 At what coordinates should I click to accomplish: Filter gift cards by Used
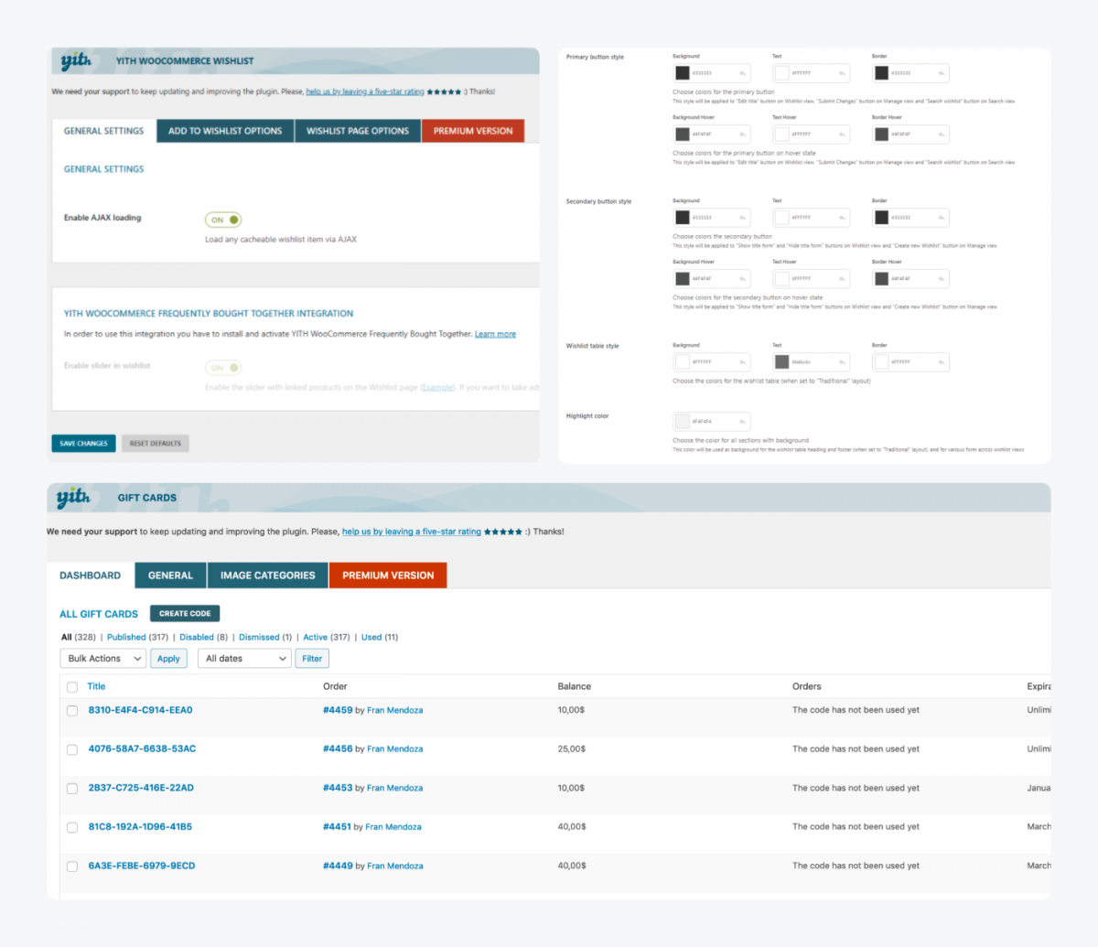[371, 638]
